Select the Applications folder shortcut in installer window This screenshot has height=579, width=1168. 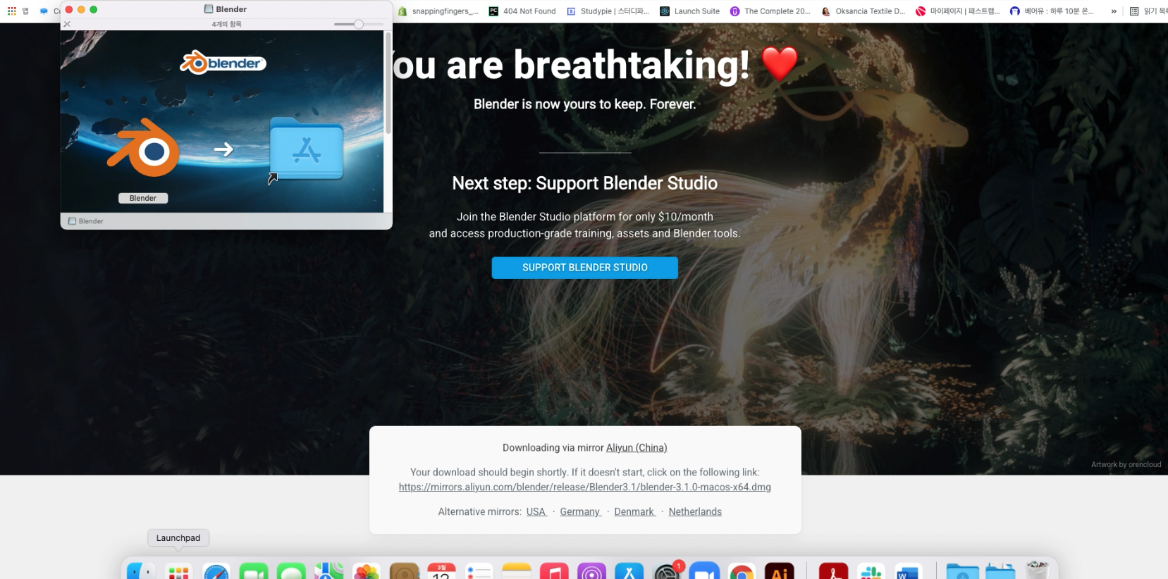tap(307, 149)
